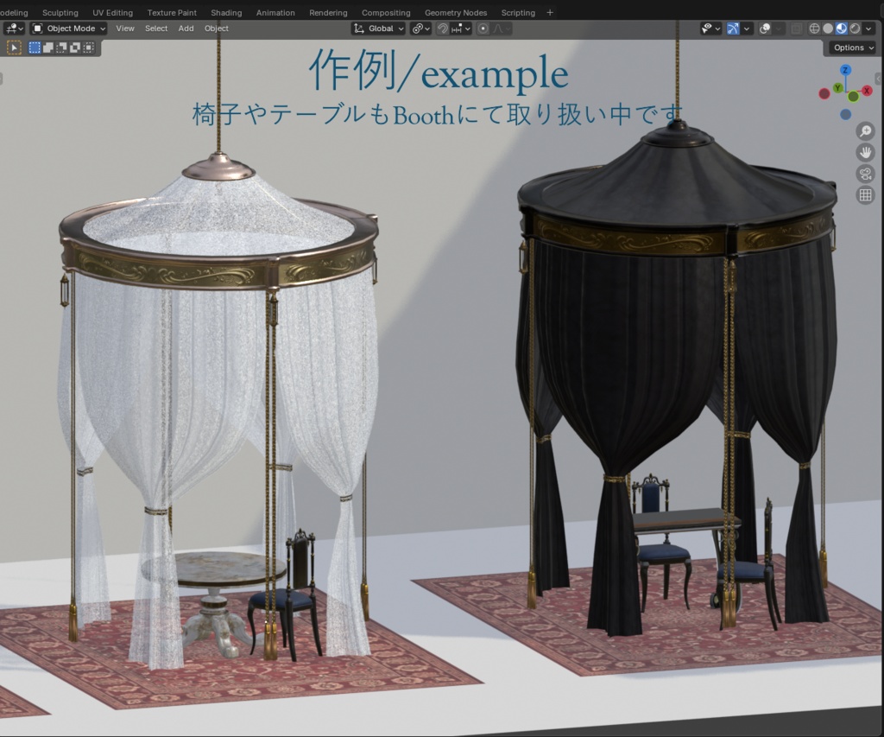This screenshot has width=884, height=737.
Task: Click the red X axis on navigation gizmo
Action: click(866, 90)
